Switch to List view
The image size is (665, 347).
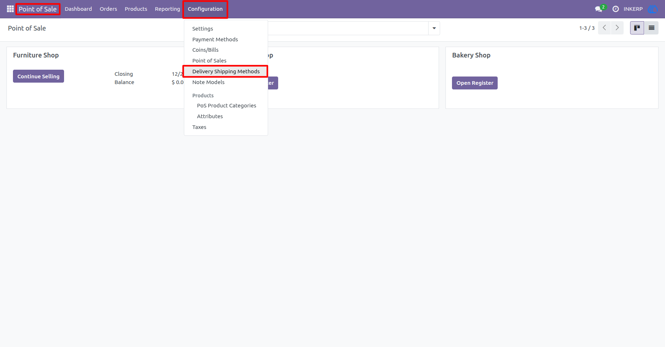(651, 28)
